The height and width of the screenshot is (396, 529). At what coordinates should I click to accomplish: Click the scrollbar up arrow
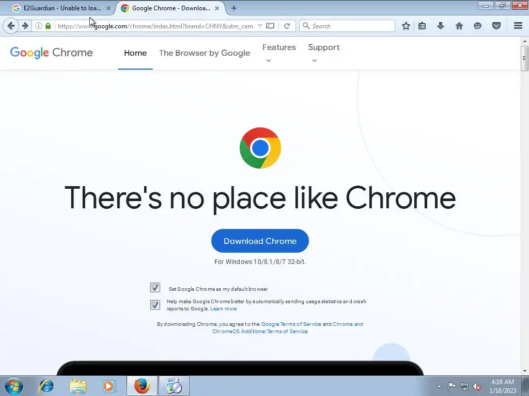tap(524, 41)
